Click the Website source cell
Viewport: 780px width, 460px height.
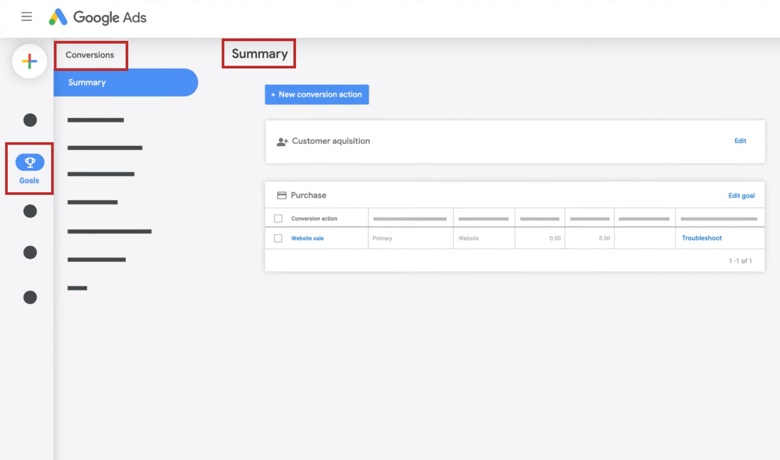tap(484, 238)
